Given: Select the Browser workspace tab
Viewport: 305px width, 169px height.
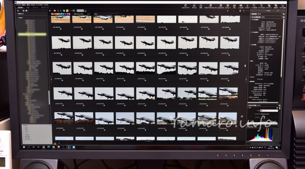Looking at the screenshot, I should (20, 8).
